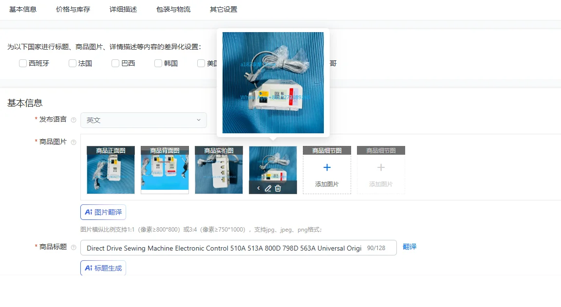Go to the 详细描述 tab

(123, 10)
